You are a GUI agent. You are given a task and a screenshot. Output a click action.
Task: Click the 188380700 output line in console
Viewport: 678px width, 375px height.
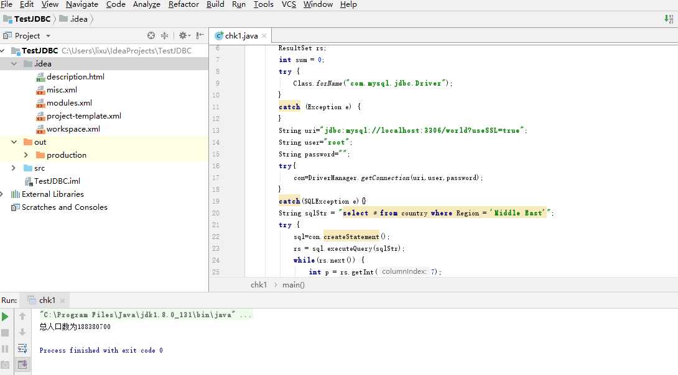tap(75, 327)
